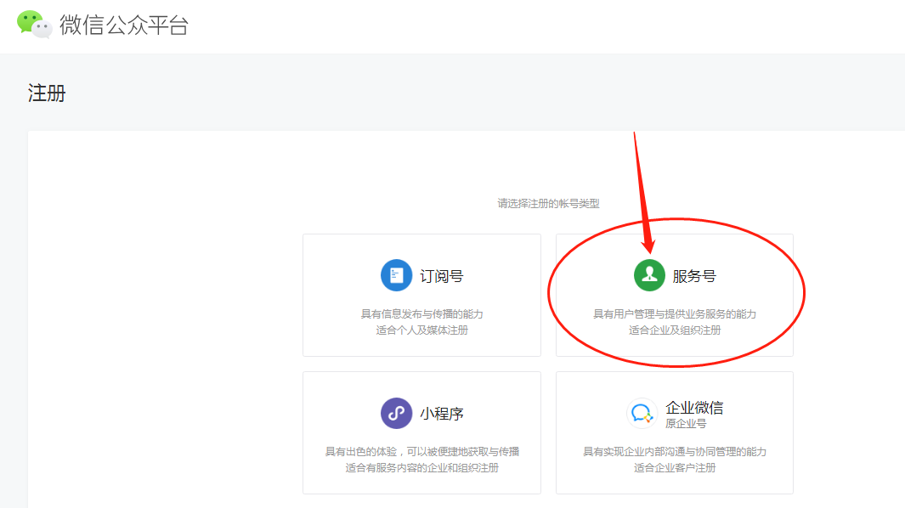Image resolution: width=905 pixels, height=508 pixels.
Task: Click text 适合企业客户注册
Action: click(675, 467)
